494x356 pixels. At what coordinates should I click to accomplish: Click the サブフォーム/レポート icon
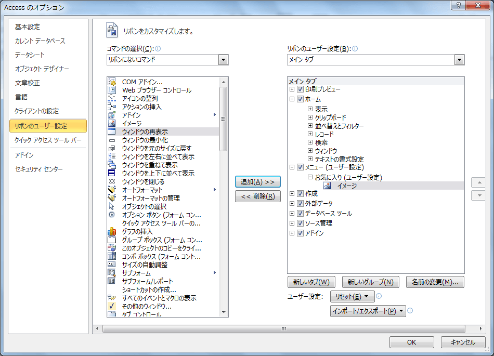[x=112, y=281]
